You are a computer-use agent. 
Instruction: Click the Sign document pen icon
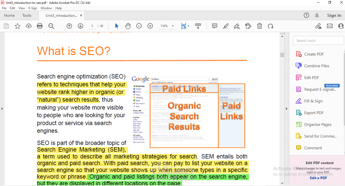point(237,26)
